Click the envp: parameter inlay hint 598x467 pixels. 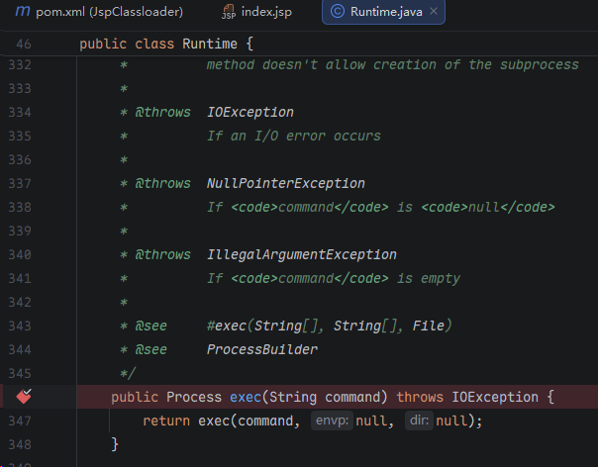click(x=333, y=420)
